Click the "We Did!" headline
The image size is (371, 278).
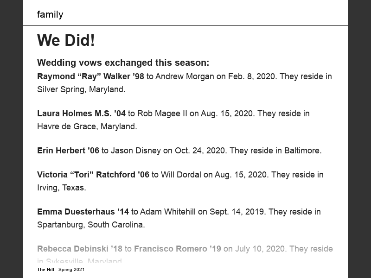tap(66, 40)
